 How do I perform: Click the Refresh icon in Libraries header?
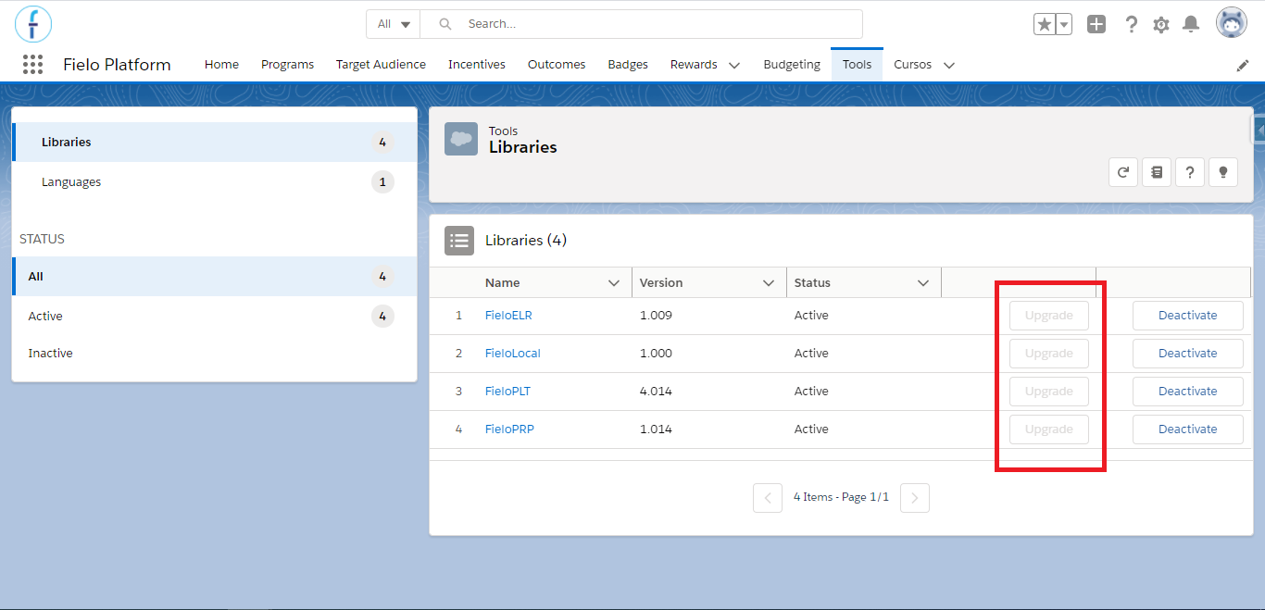1123,171
